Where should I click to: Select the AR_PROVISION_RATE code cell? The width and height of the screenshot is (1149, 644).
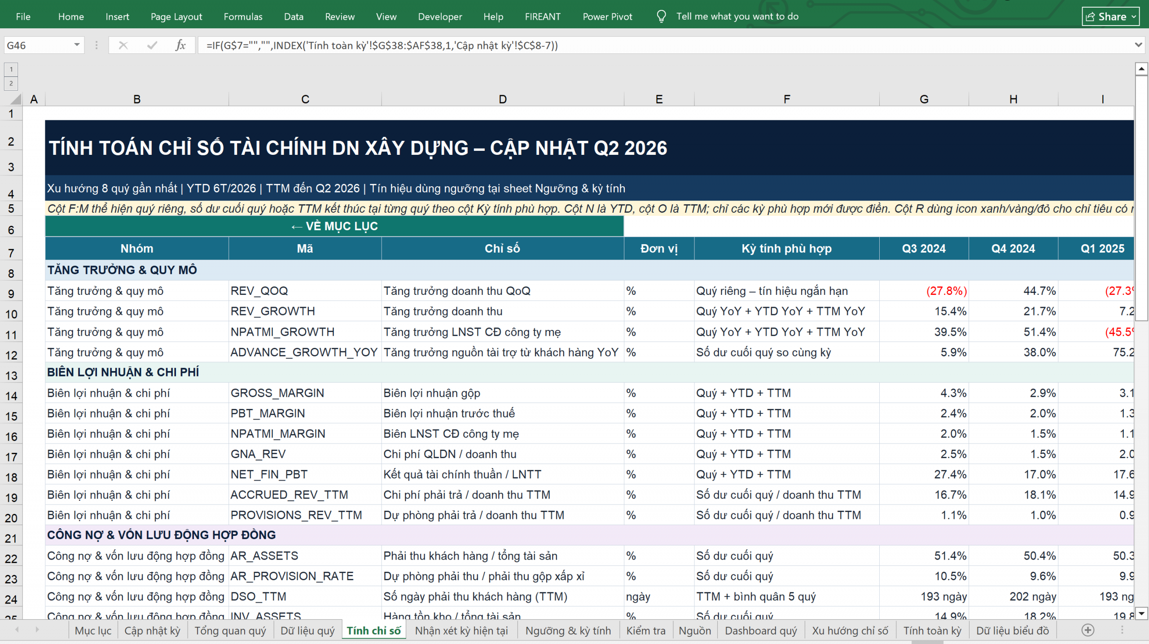tap(305, 576)
